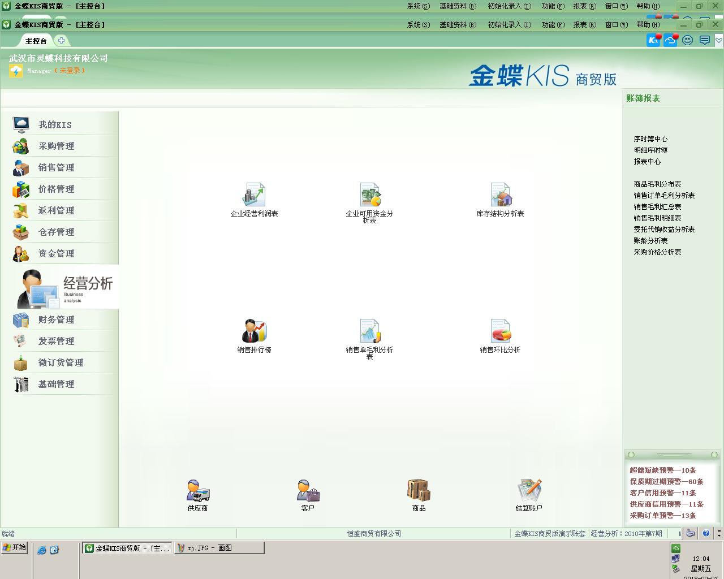Click the 开始 Start button
The image size is (724, 579).
(x=14, y=547)
